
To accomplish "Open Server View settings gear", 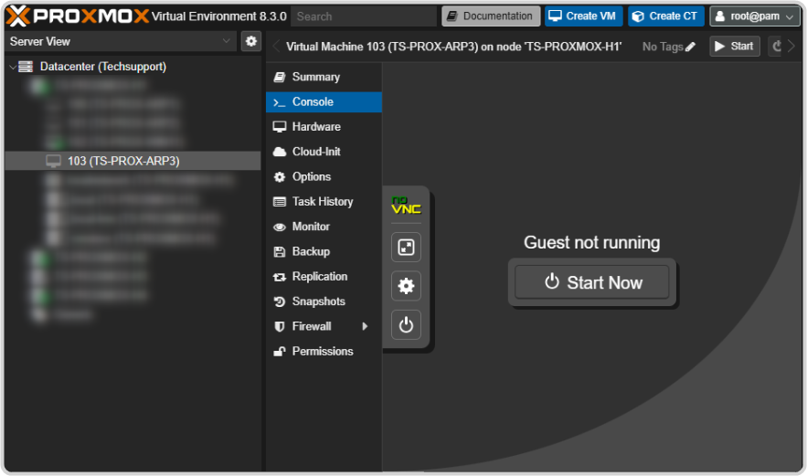I will (250, 41).
